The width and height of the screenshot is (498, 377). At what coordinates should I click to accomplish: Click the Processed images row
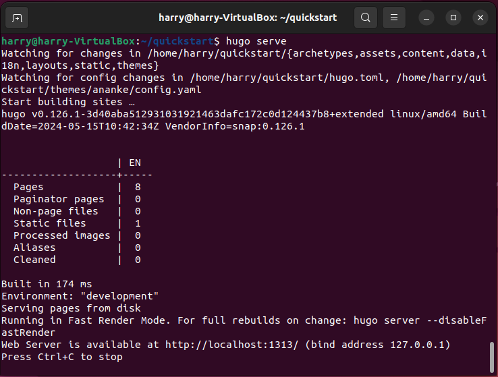(x=61, y=235)
